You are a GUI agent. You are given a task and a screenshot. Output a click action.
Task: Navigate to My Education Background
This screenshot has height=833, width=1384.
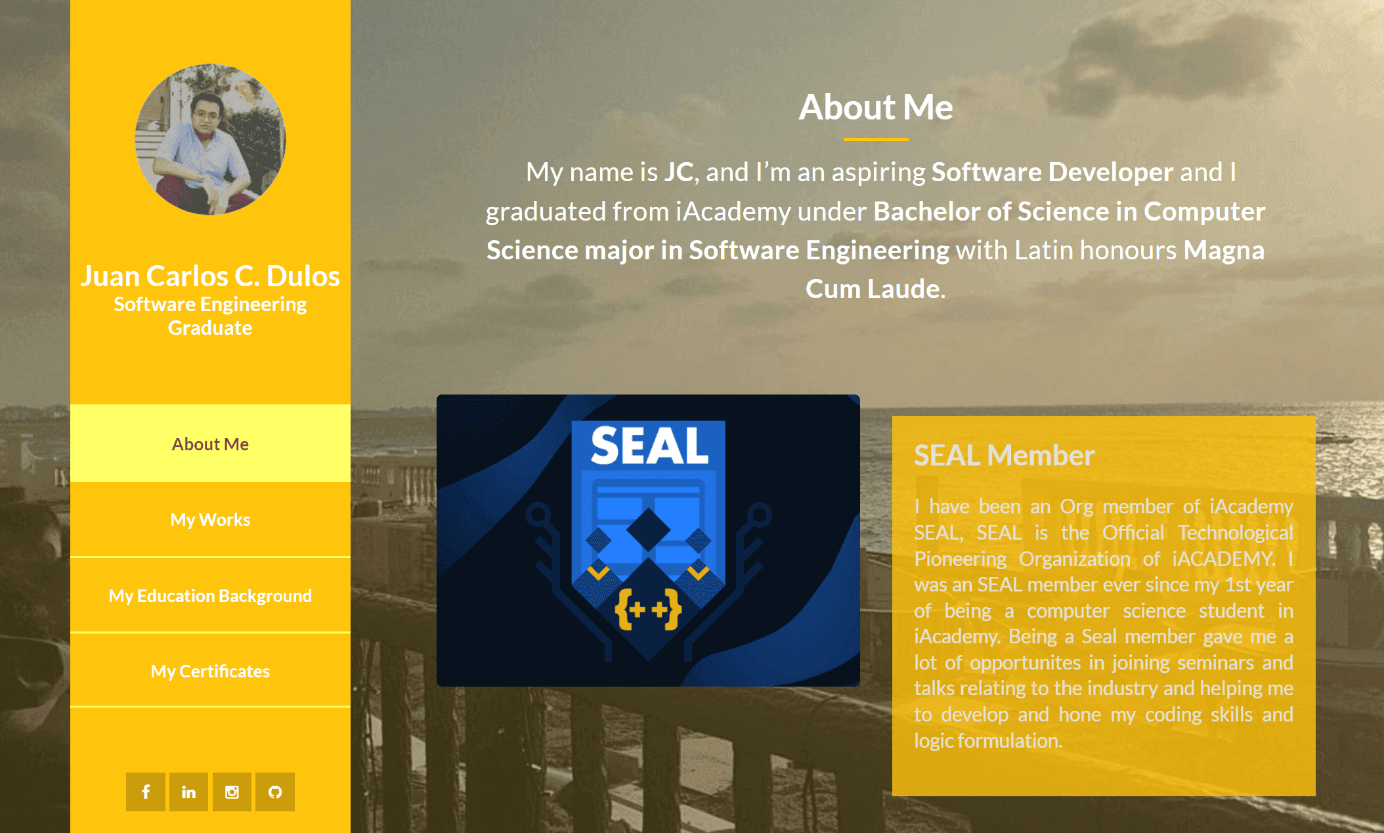pyautogui.click(x=210, y=595)
